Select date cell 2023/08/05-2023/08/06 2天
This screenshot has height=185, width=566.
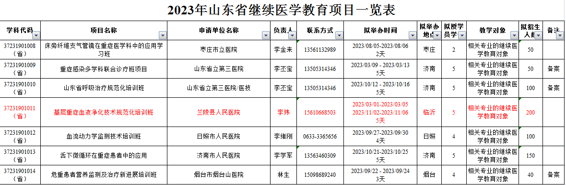click(x=380, y=50)
